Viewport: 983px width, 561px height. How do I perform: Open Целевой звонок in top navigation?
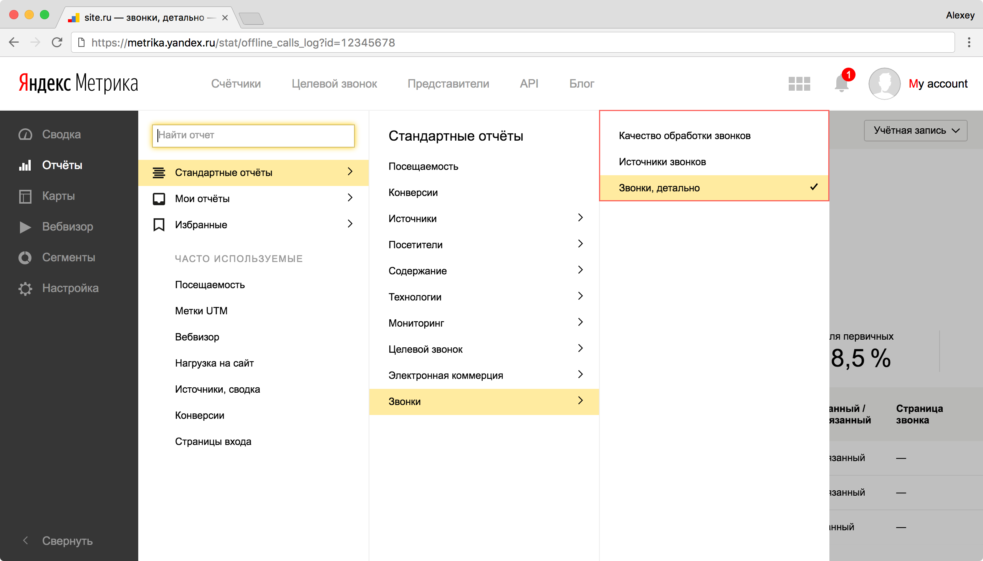334,84
